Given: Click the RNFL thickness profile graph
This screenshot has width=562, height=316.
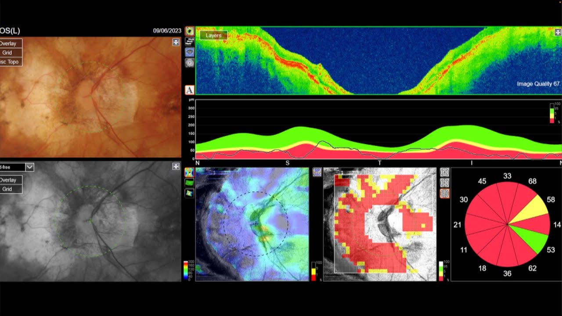Looking at the screenshot, I should [378, 129].
